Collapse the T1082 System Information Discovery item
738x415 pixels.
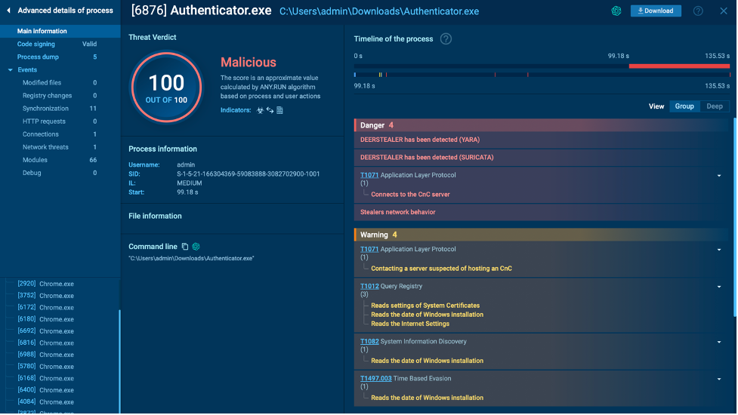tap(719, 342)
